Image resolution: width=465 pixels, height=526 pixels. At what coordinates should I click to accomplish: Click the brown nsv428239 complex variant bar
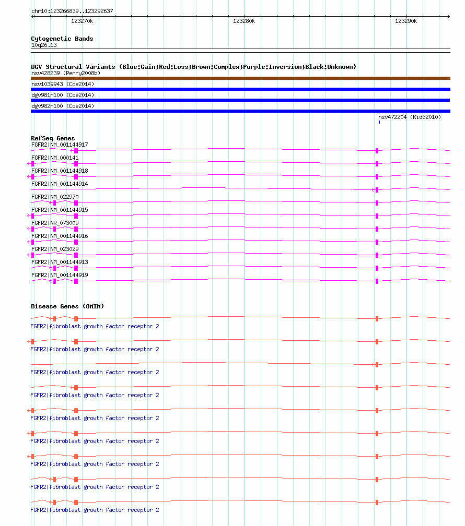(240, 78)
